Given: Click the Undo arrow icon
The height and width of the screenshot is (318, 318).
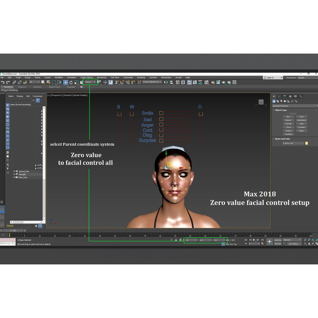Looking at the screenshot, I should 3,82.
